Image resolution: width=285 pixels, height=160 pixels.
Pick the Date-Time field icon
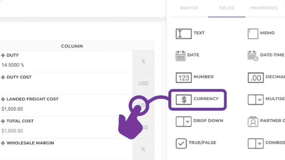point(253,56)
